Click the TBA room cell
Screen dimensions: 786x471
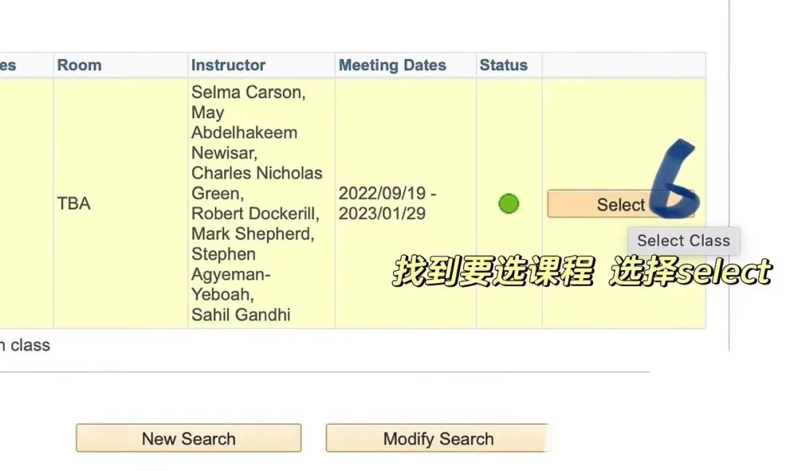pyautogui.click(x=74, y=204)
